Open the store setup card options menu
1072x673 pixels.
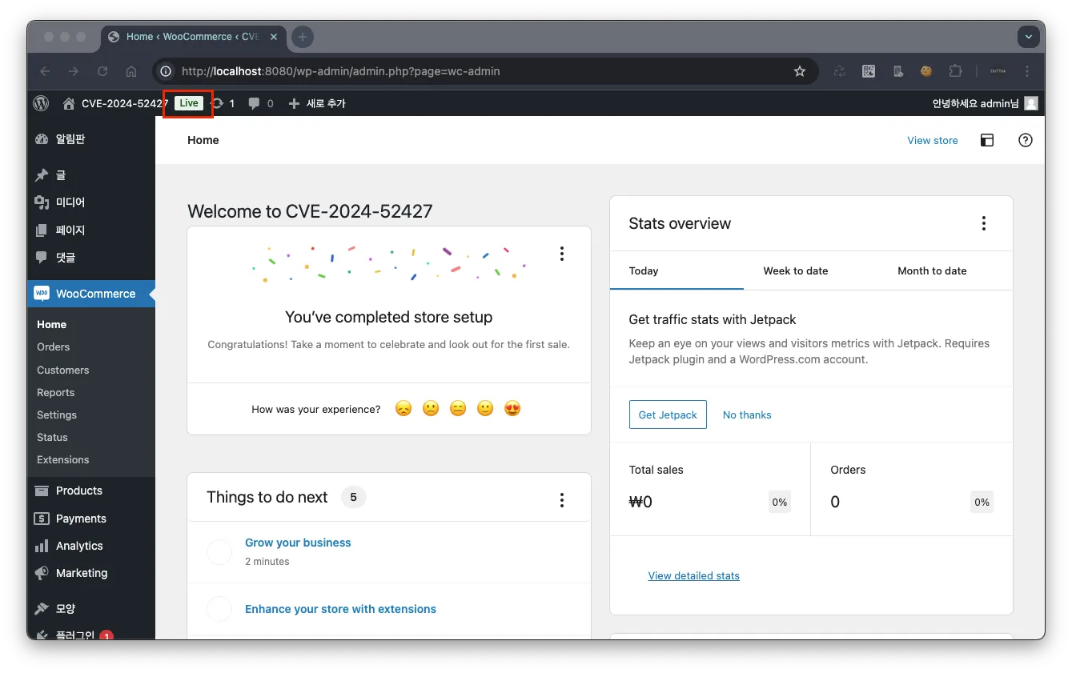(x=561, y=254)
